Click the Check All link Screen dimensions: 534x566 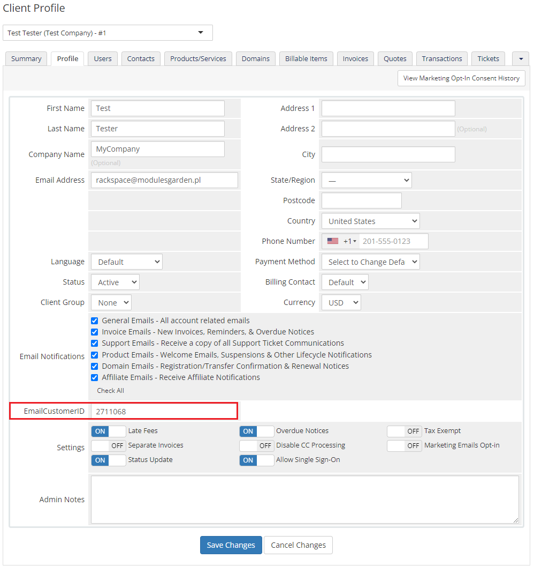click(x=110, y=391)
